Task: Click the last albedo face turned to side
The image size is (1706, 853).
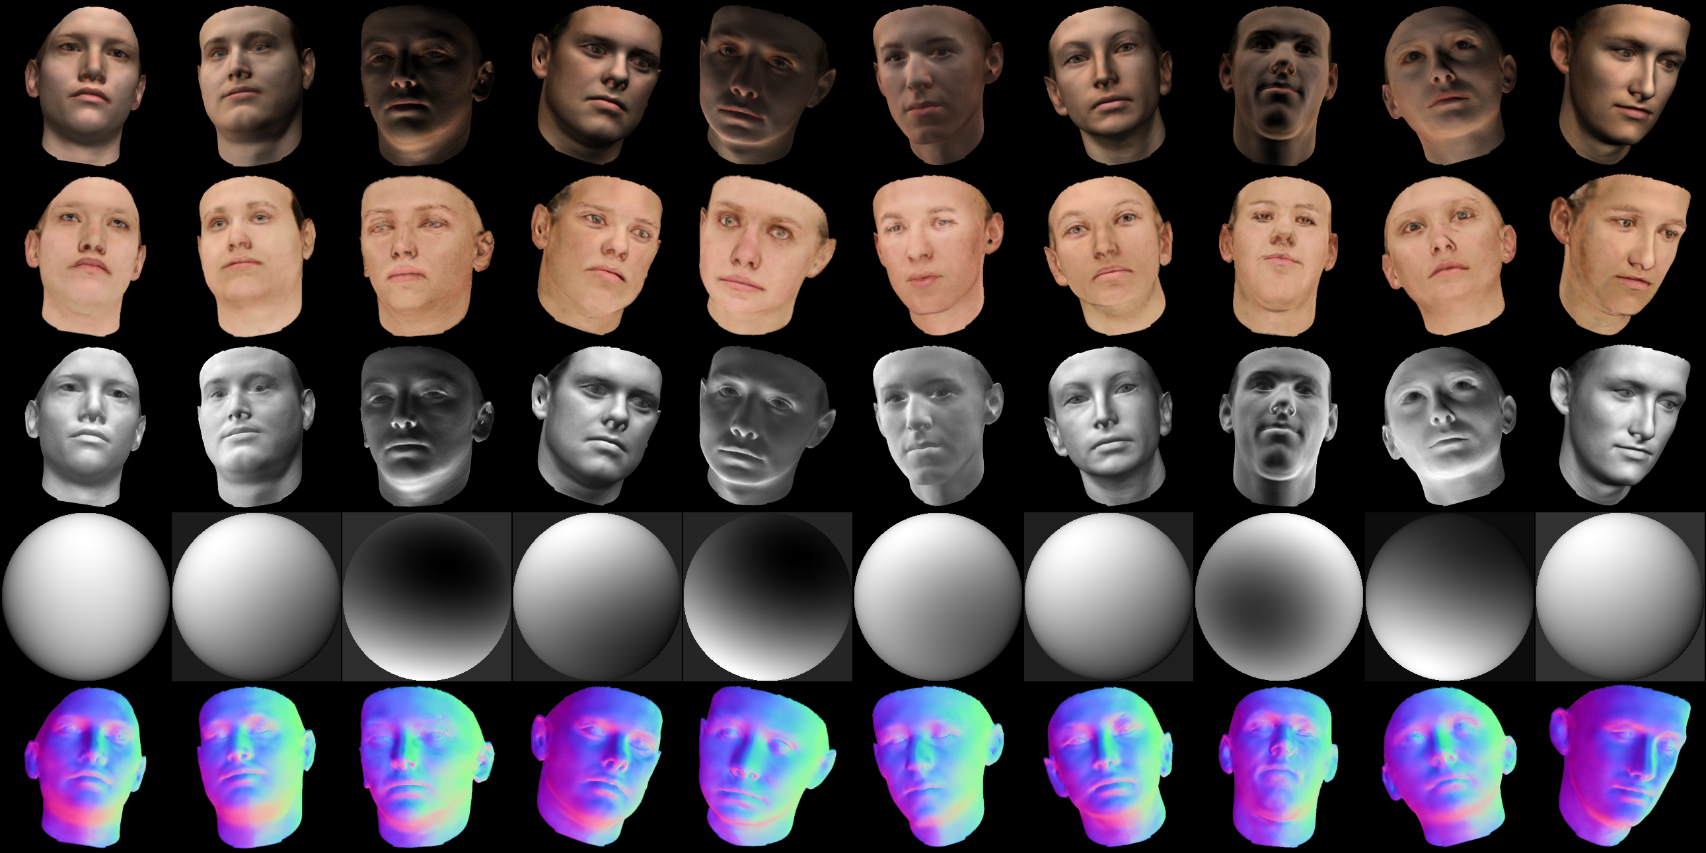Action: [x=1623, y=257]
